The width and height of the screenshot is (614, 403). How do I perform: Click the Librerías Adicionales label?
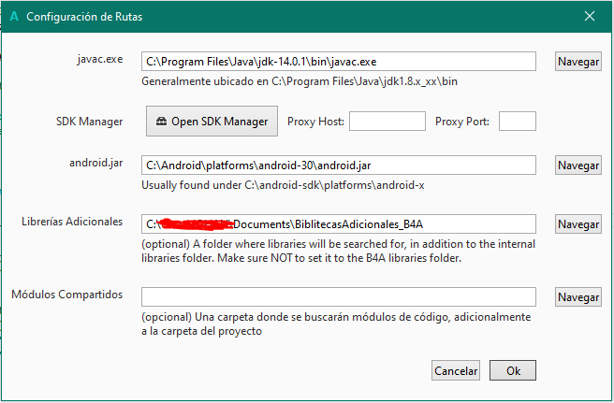point(72,222)
